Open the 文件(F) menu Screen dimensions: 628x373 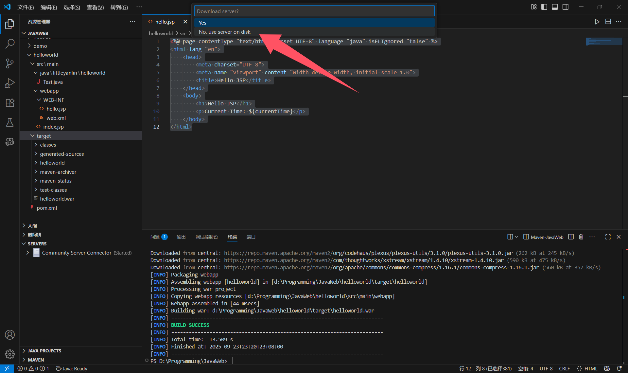pos(26,7)
